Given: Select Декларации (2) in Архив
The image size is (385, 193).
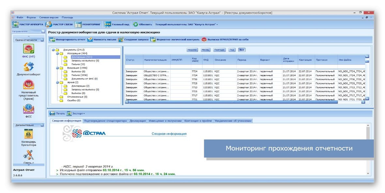Looking at the screenshot, I should pyautogui.click(x=80, y=86).
